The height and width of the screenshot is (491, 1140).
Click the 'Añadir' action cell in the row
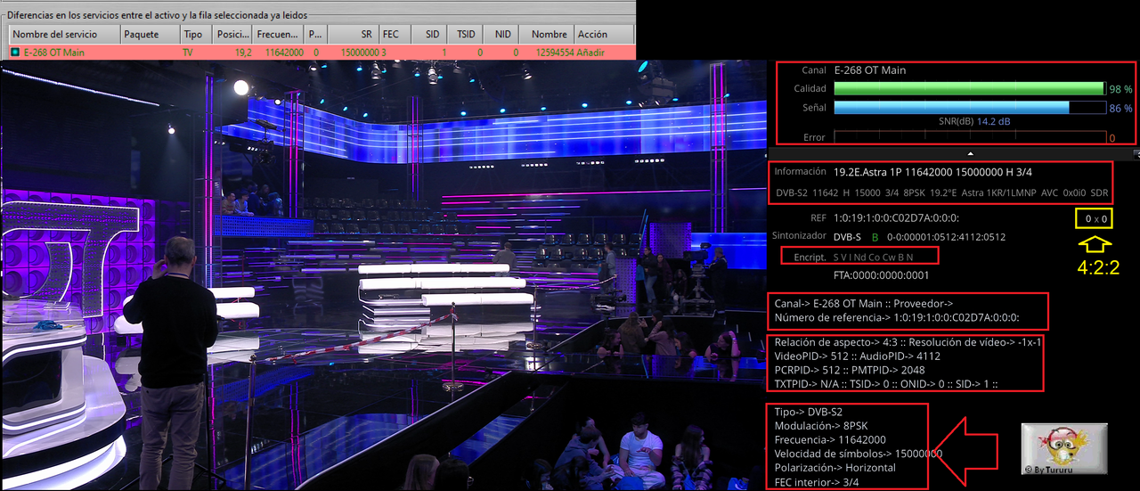590,53
